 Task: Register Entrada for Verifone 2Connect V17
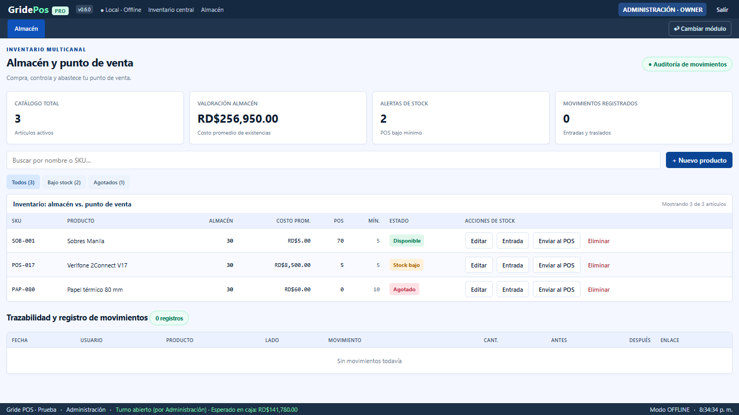click(x=512, y=265)
